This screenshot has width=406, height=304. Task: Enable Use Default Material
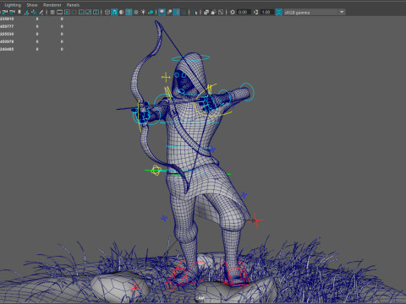pyautogui.click(x=121, y=12)
